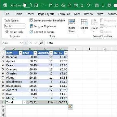
Task: Click the column chart icon
Action: coord(69,5)
